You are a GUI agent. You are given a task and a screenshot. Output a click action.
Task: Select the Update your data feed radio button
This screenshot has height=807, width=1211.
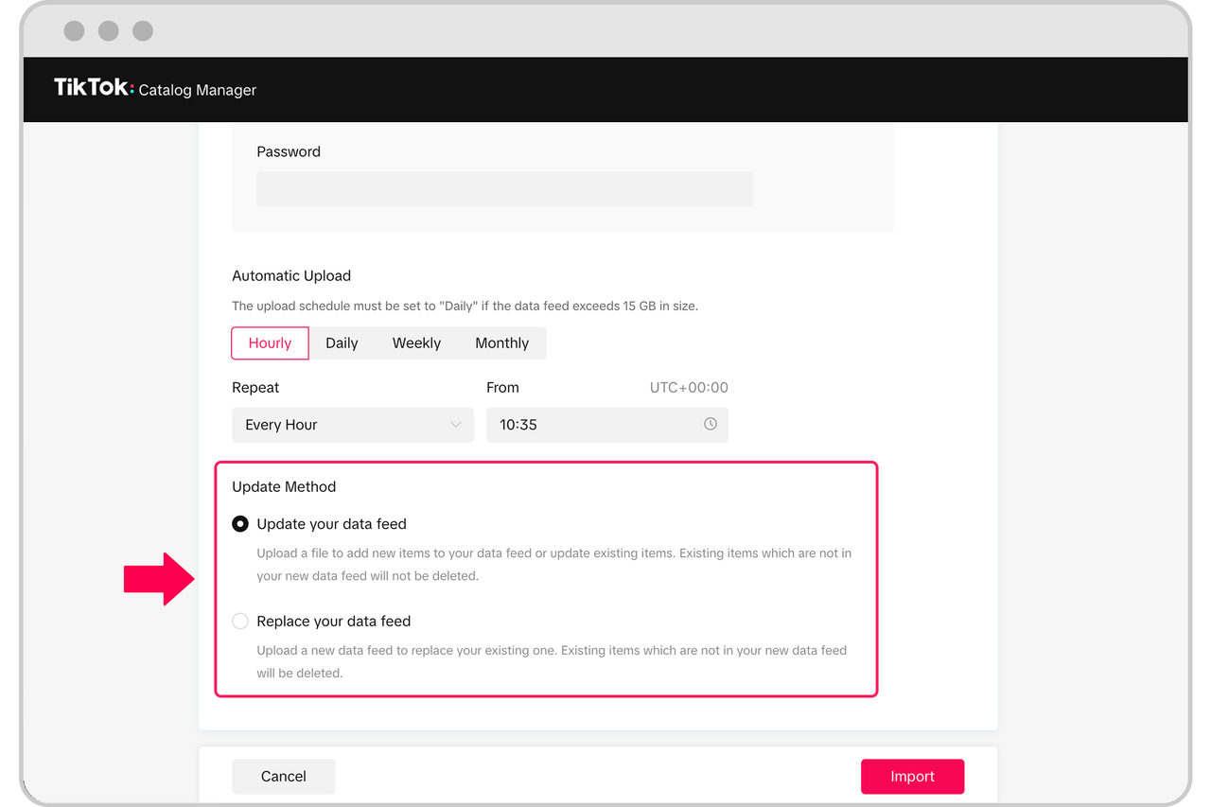[240, 523]
